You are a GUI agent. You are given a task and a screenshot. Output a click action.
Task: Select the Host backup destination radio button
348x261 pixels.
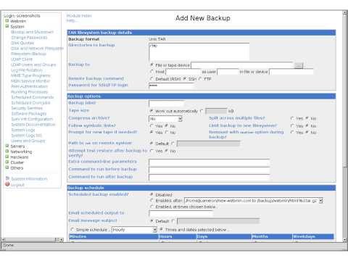point(152,72)
